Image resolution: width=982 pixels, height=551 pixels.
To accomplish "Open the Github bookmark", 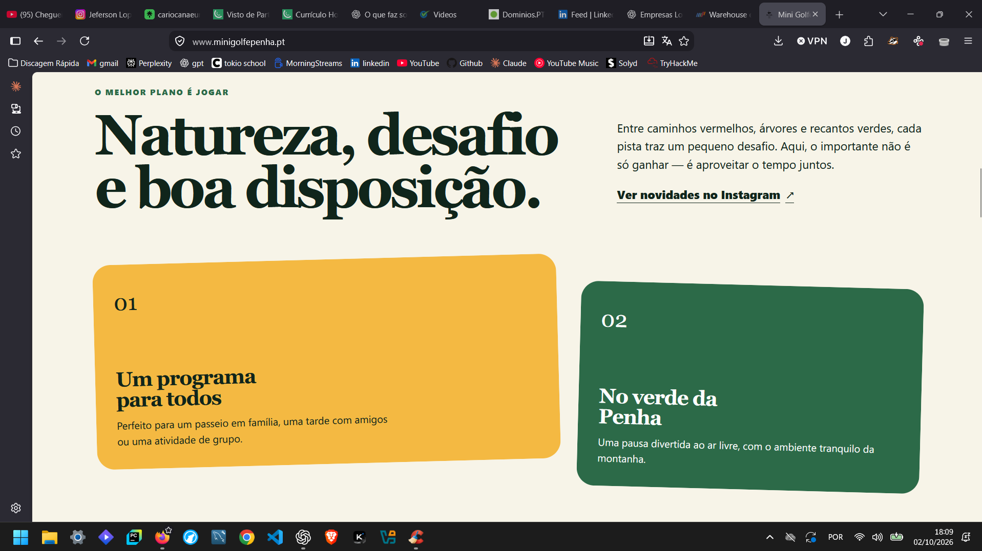I will tap(465, 63).
